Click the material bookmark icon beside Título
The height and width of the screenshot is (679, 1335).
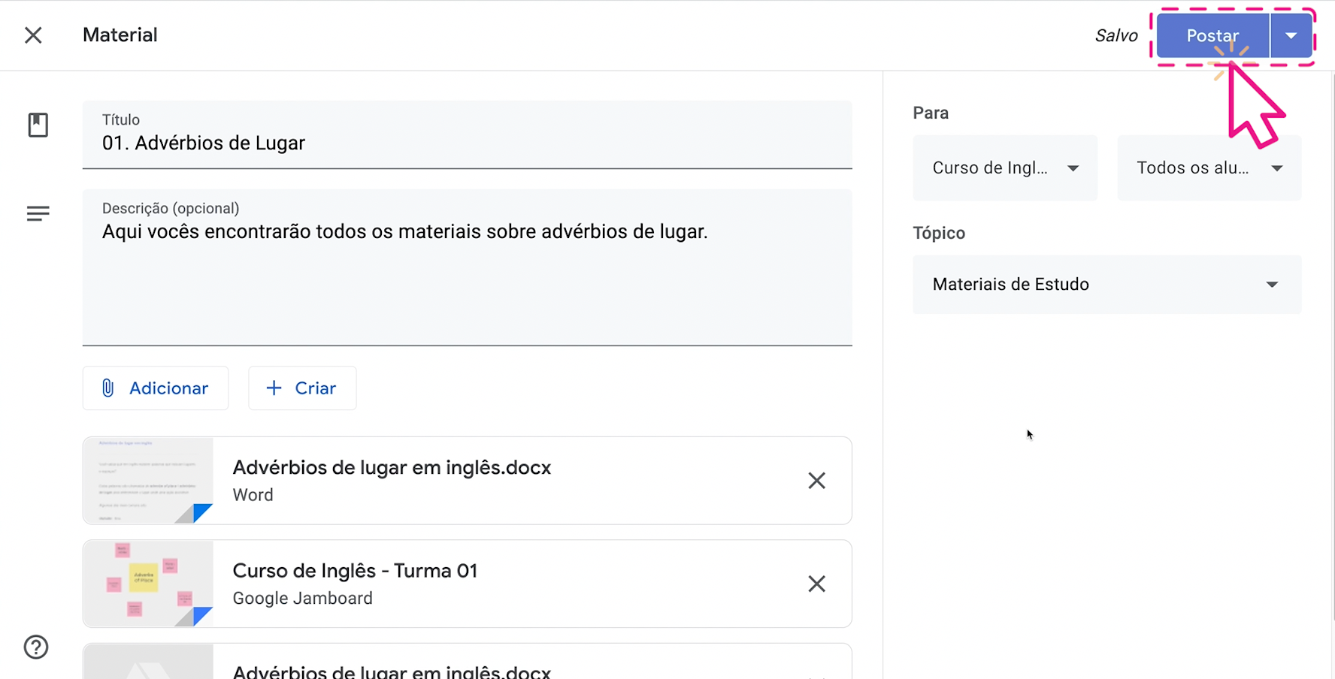(x=38, y=125)
